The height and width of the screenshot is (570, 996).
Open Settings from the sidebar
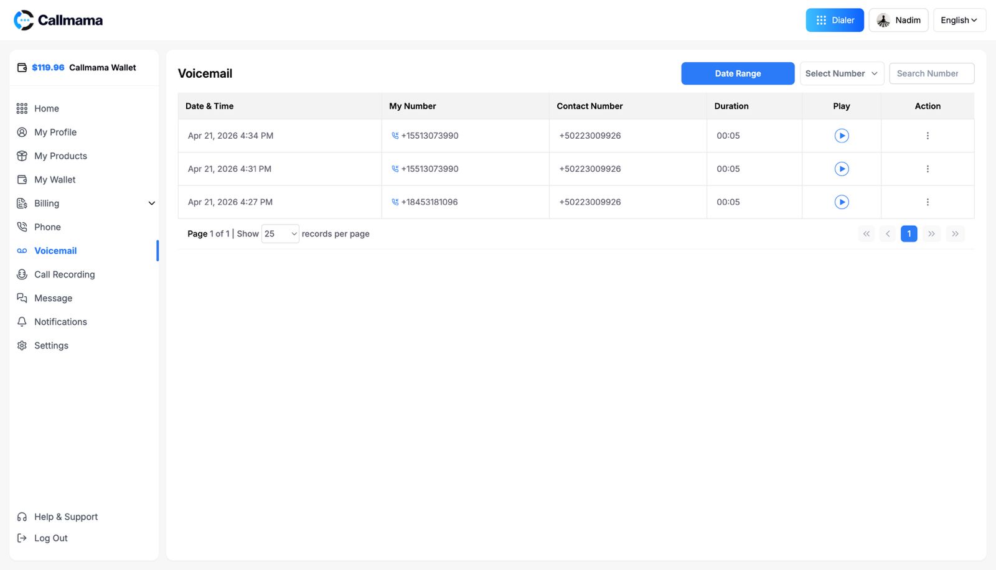(51, 345)
